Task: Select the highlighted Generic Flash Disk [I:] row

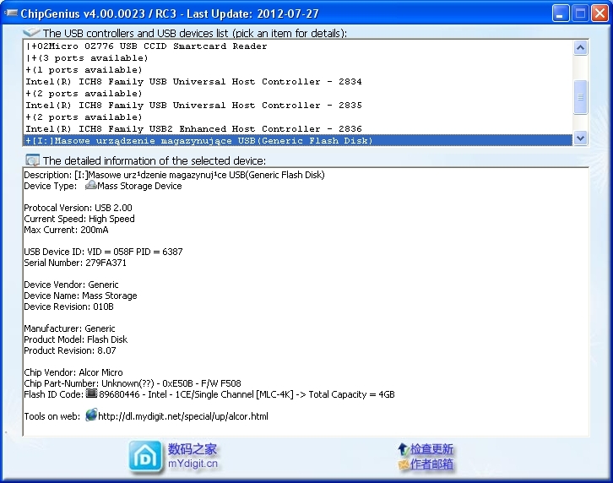Action: coord(298,140)
